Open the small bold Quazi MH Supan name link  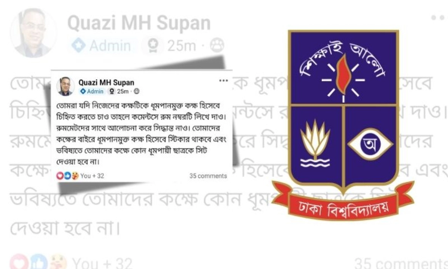[106, 82]
